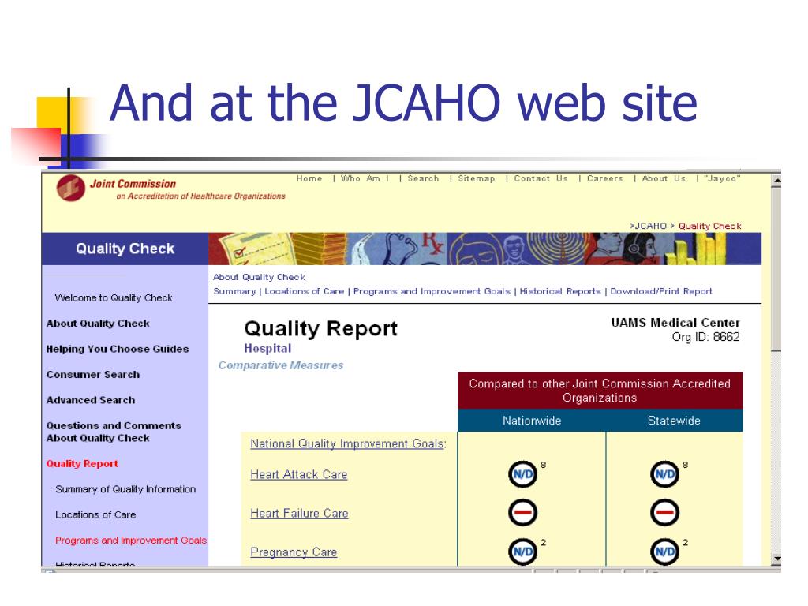808x606 pixels.
Task: Click the Nationwide minus icon for Heart Failure Care
Action: 522,513
